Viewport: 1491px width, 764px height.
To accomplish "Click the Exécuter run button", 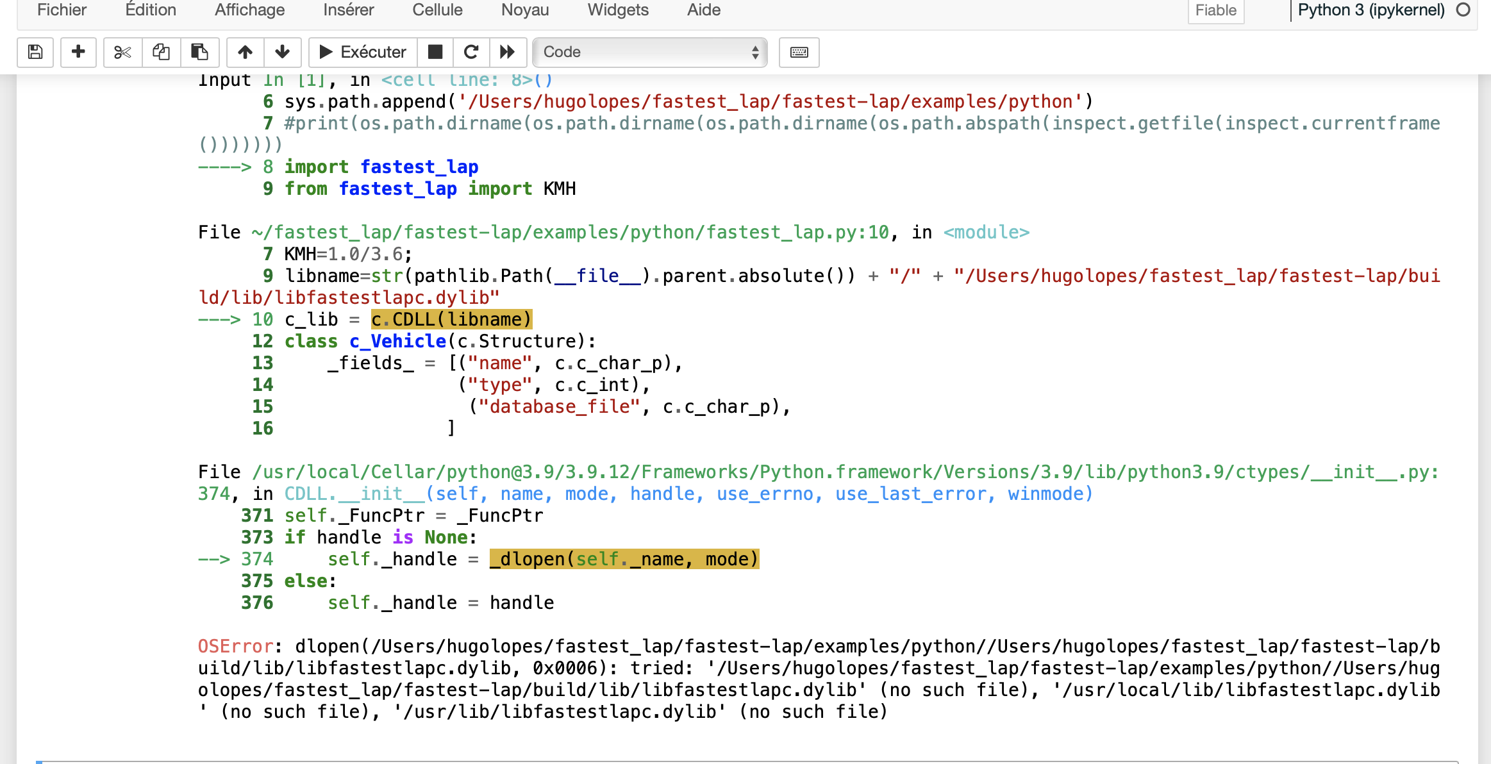I will (x=363, y=52).
